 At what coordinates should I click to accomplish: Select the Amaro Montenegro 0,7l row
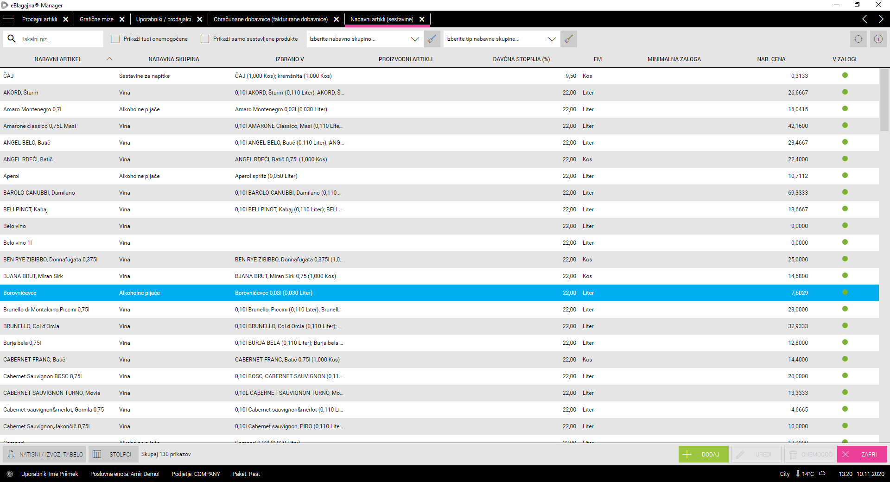click(x=439, y=109)
